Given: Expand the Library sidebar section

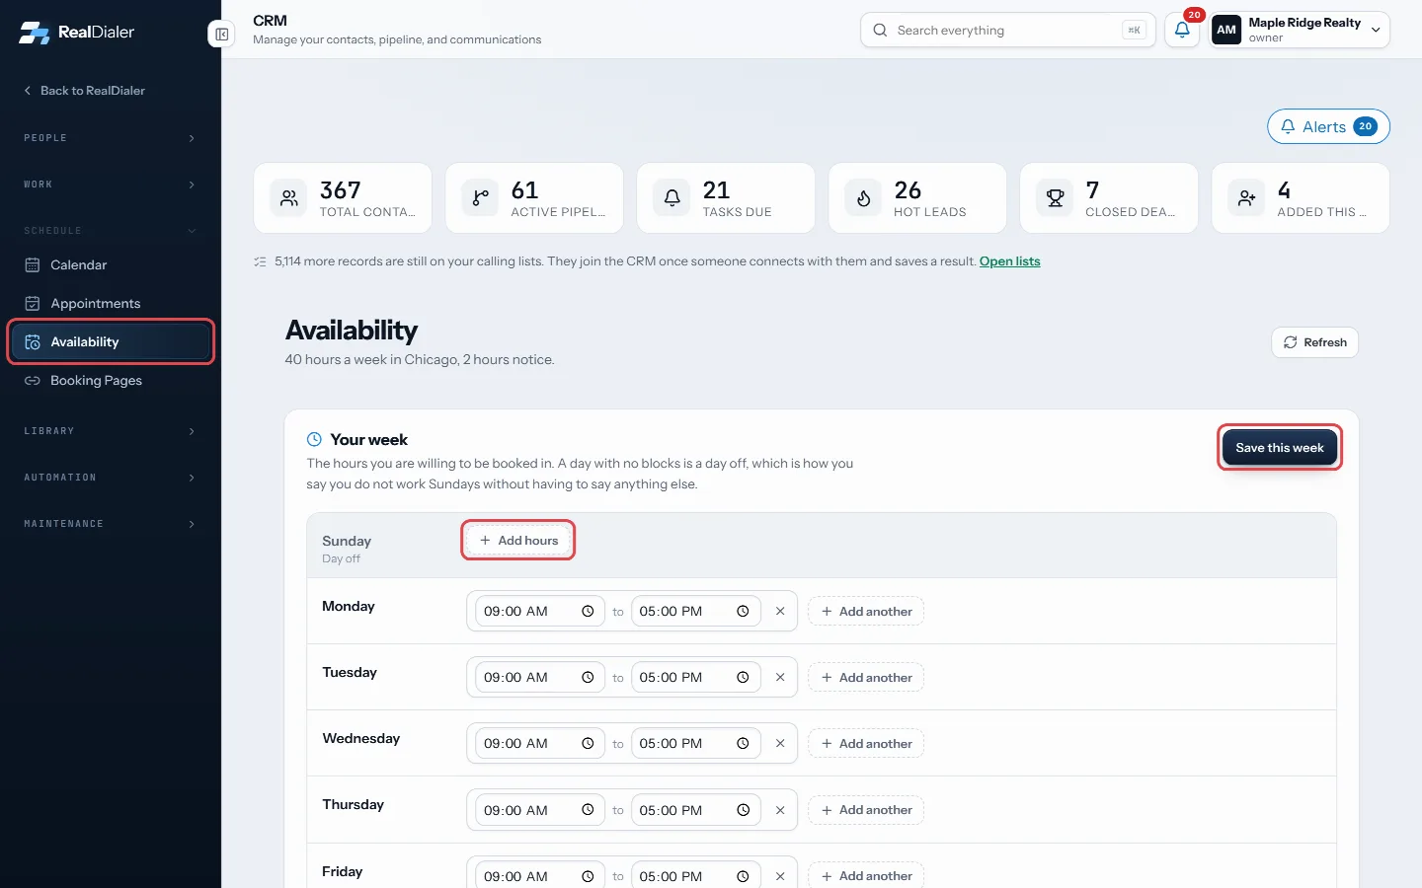Looking at the screenshot, I should 110,431.
